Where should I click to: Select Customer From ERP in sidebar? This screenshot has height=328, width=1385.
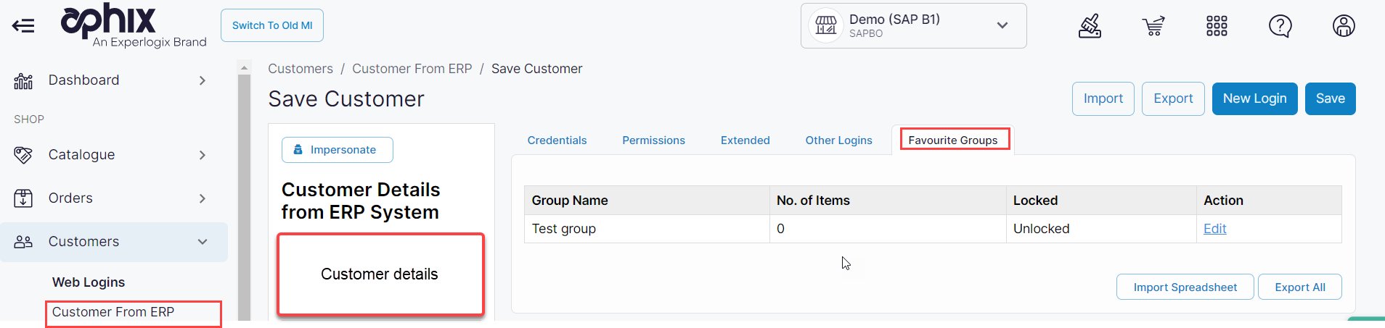[x=113, y=312]
